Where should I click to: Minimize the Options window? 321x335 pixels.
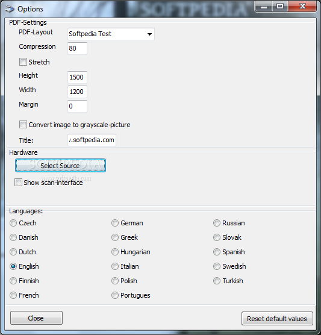pos(264,7)
